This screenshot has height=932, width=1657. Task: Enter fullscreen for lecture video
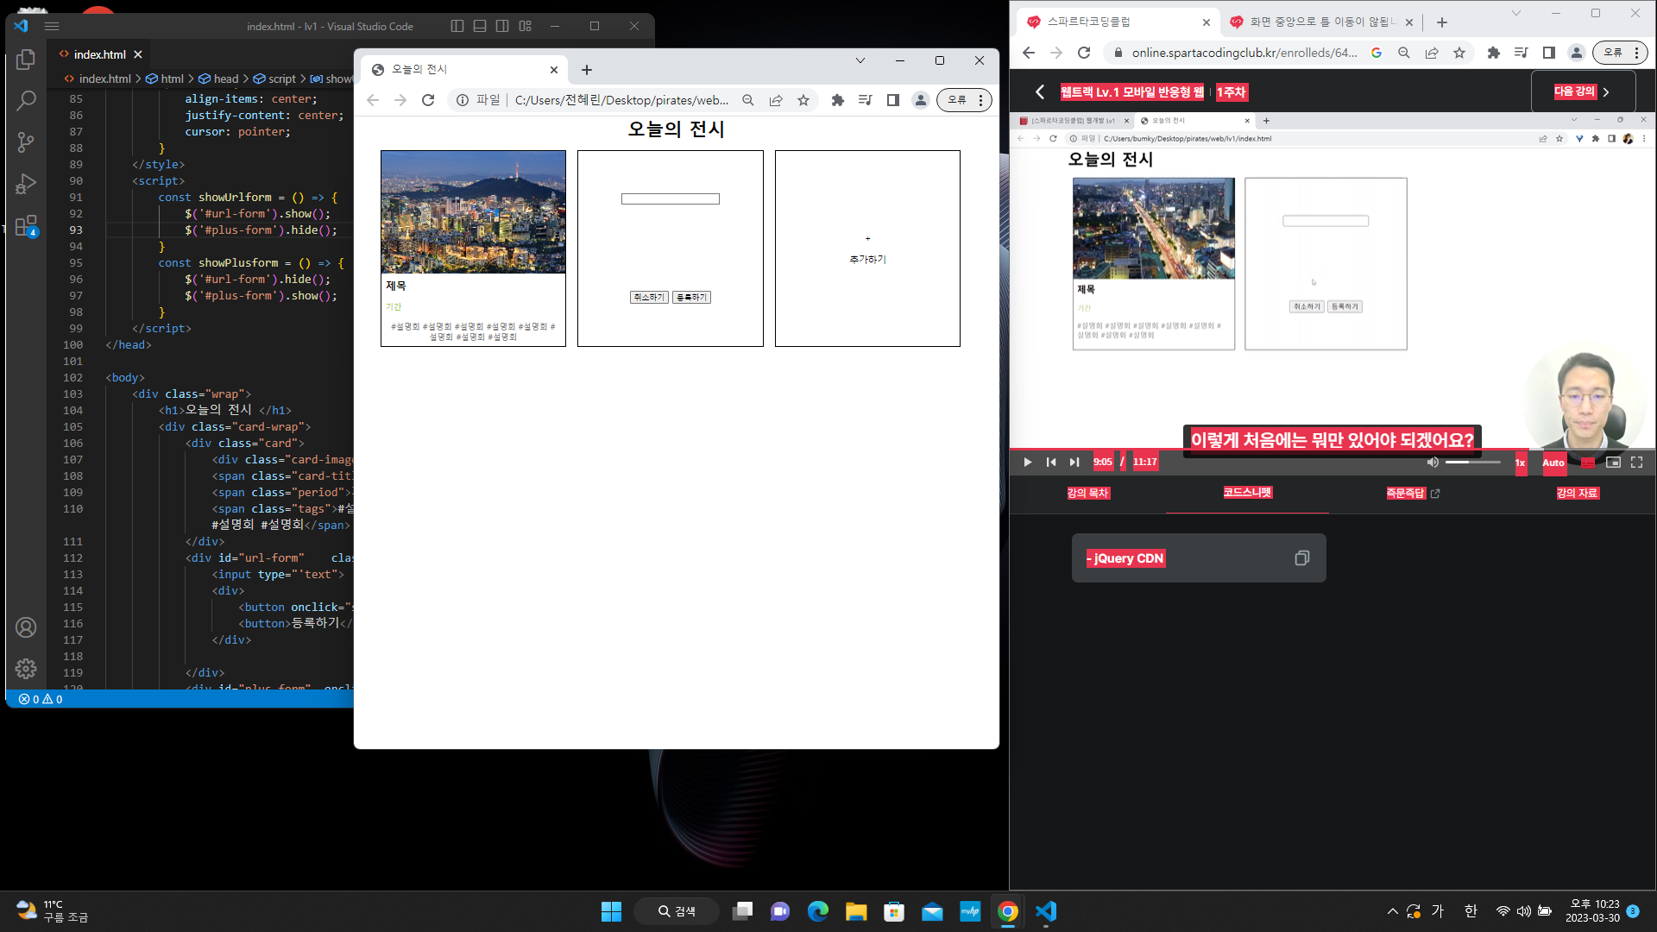click(1637, 463)
